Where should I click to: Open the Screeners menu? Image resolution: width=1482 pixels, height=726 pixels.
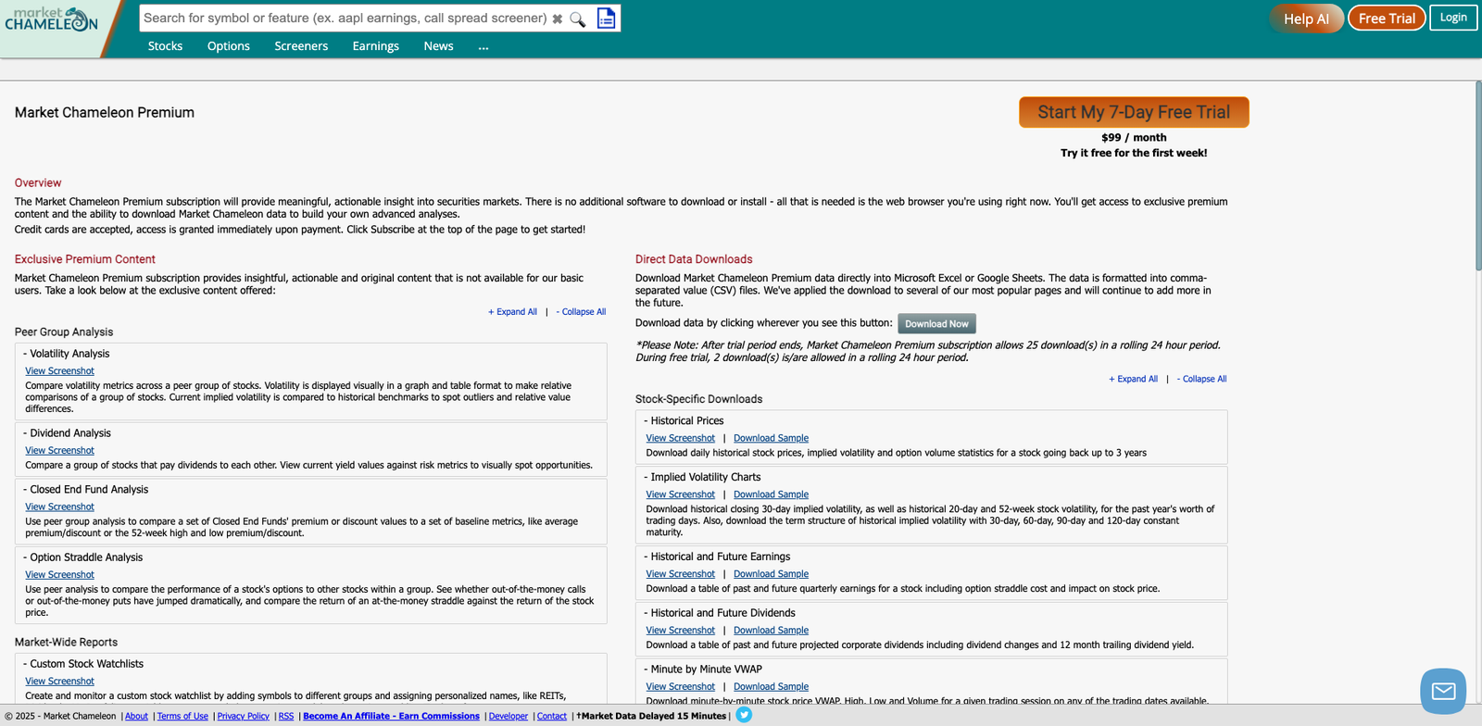click(301, 46)
